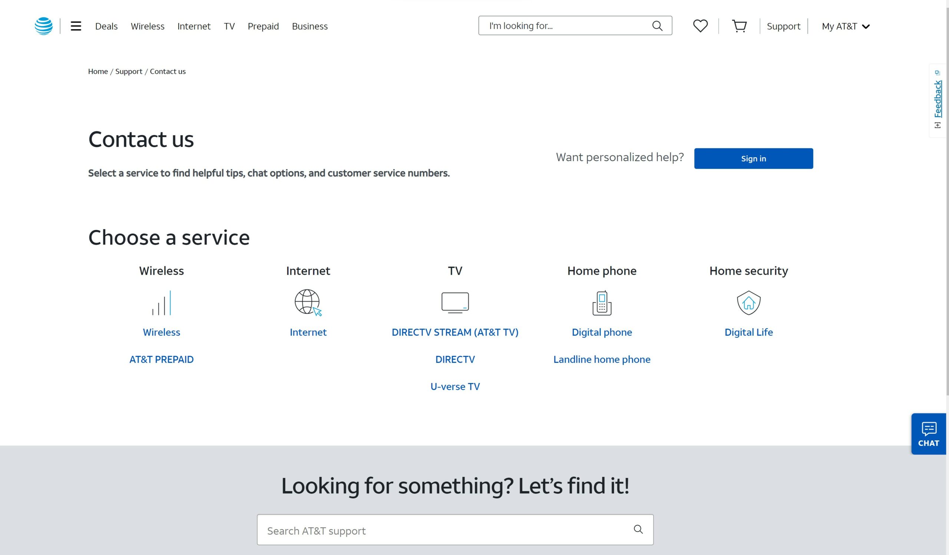The width and height of the screenshot is (949, 555).
Task: Click the Contact us breadcrumb text
Action: click(168, 71)
